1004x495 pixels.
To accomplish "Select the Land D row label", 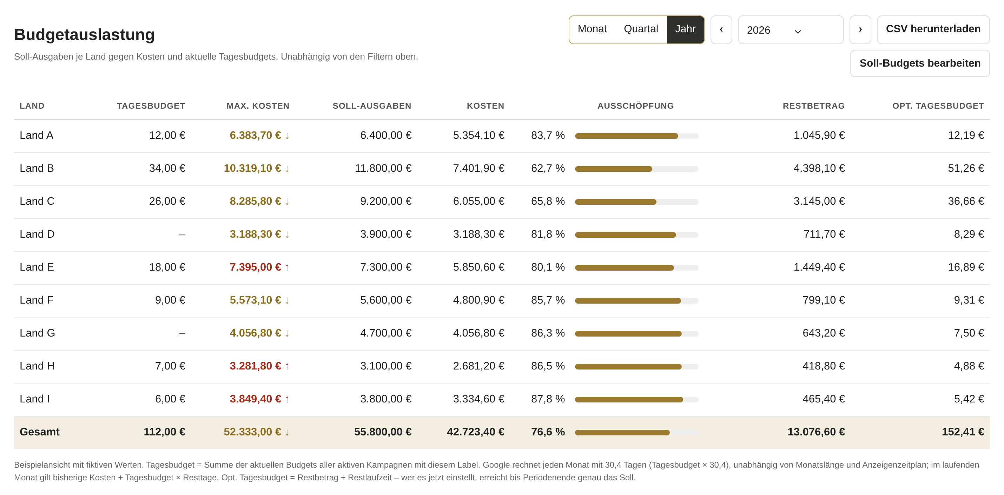I will (37, 234).
